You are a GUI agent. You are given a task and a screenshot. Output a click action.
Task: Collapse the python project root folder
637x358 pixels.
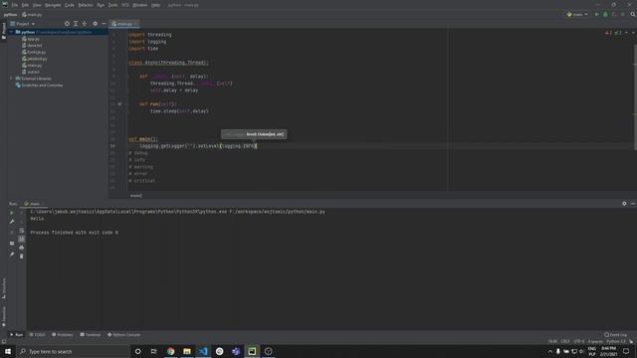coord(11,32)
